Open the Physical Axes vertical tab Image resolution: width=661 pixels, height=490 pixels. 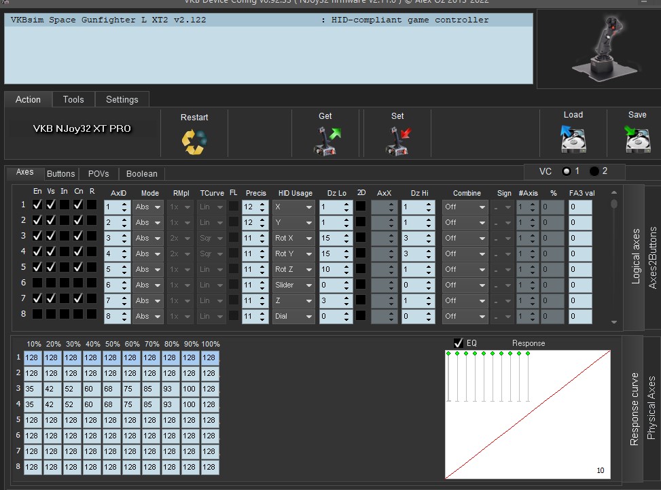click(x=651, y=408)
